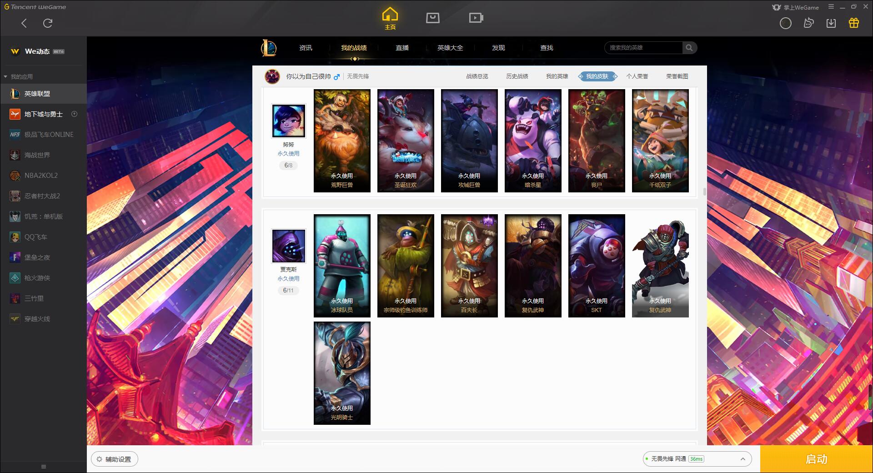Viewport: 873px width, 473px height.
Task: Click the sidebar bottom handle icon
Action: 44,467
